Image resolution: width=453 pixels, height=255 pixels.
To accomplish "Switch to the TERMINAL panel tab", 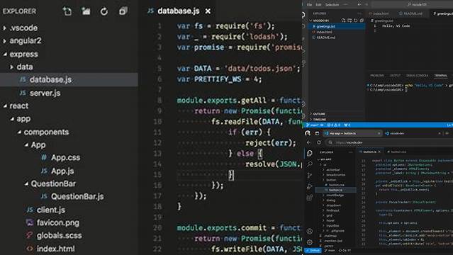I will pyautogui.click(x=440, y=76).
